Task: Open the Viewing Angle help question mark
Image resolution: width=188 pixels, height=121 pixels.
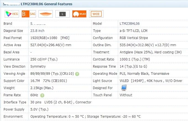Action: [77, 74]
